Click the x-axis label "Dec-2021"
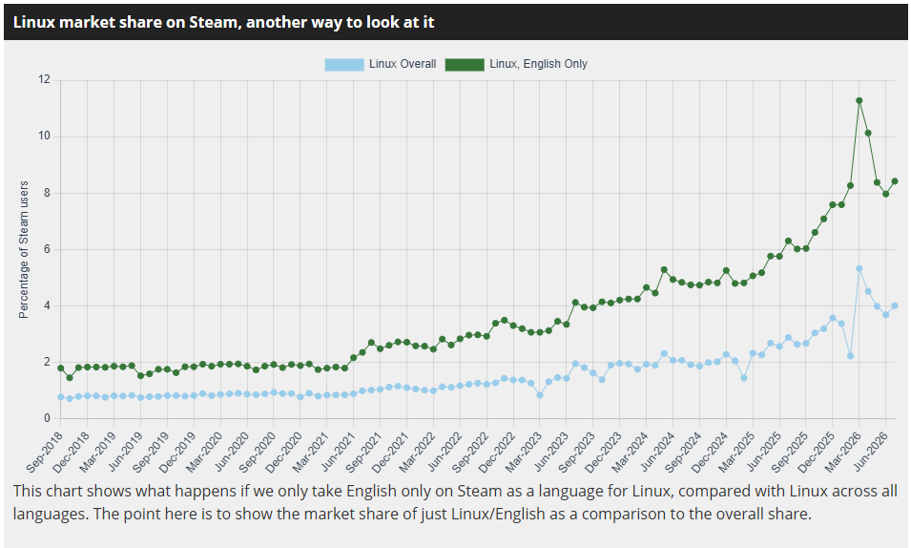The height and width of the screenshot is (548, 911). point(392,452)
